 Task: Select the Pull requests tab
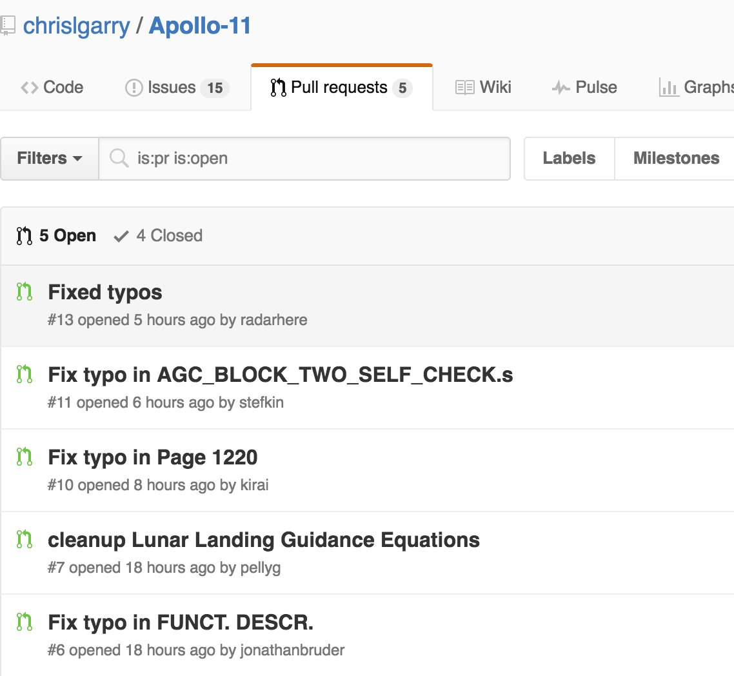(x=342, y=88)
